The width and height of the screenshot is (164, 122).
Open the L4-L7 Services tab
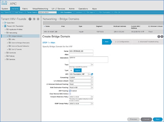[58, 9]
